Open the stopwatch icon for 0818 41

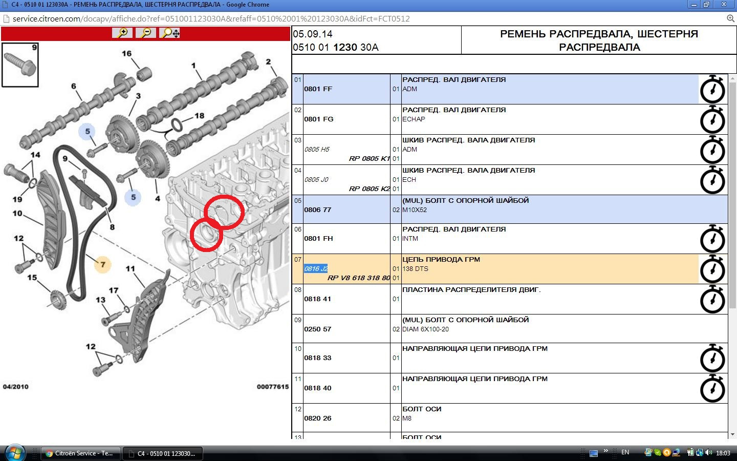712,299
